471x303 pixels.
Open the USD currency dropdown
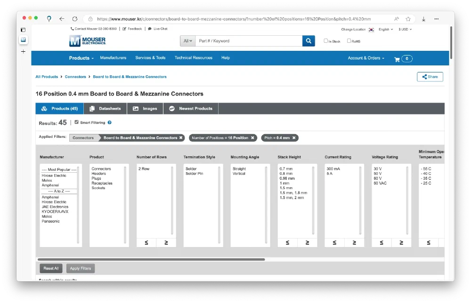click(x=405, y=29)
